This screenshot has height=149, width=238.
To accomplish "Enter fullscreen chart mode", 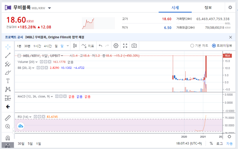I will (x=125, y=46).
